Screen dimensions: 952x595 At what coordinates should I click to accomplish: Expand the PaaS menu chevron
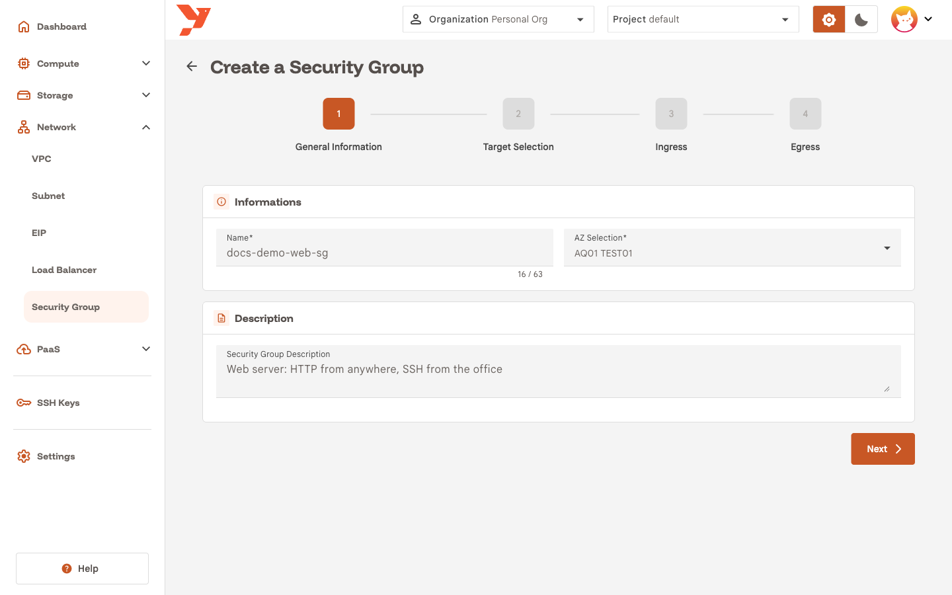point(146,349)
